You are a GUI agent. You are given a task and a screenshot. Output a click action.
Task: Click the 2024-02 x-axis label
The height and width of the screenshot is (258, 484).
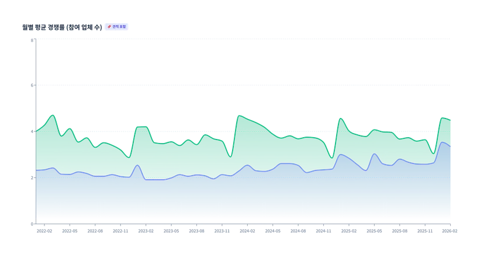pyautogui.click(x=247, y=231)
